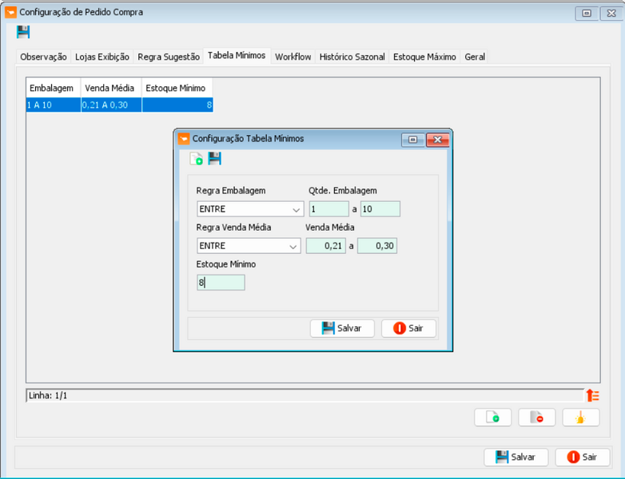This screenshot has width=625, height=479.
Task: Click the new record icon in dialog toolbar
Action: tap(196, 159)
